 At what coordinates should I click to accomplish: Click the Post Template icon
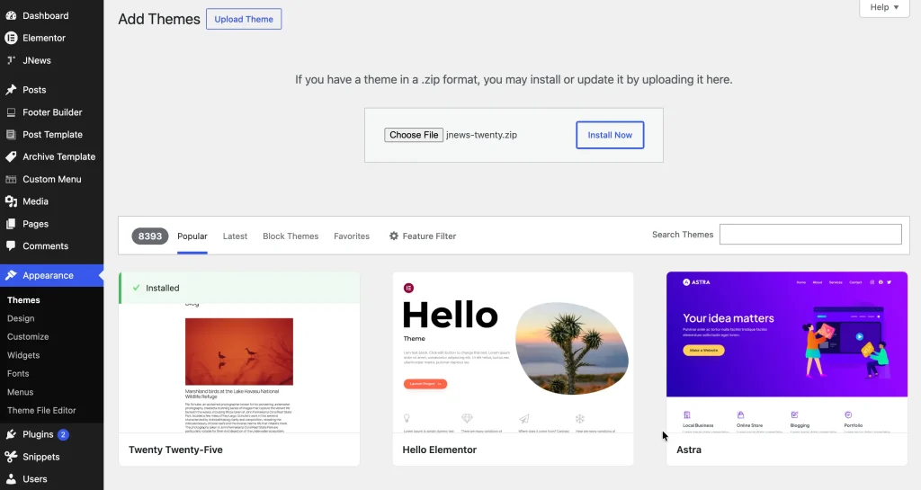pyautogui.click(x=11, y=134)
